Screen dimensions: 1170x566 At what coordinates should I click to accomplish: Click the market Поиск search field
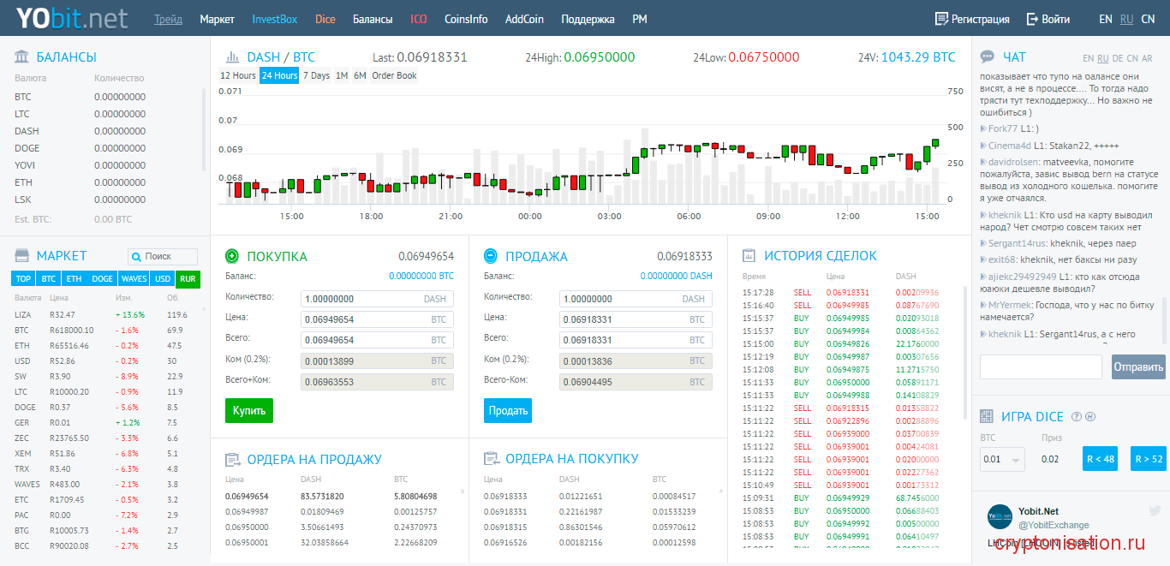coord(163,256)
